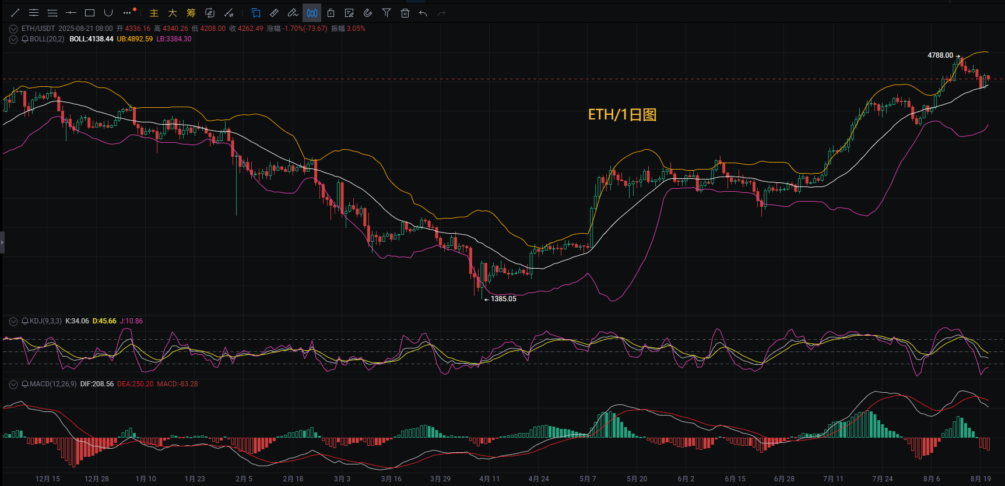Click the K:34.06 value
This screenshot has height=486, width=1005.
[77, 321]
